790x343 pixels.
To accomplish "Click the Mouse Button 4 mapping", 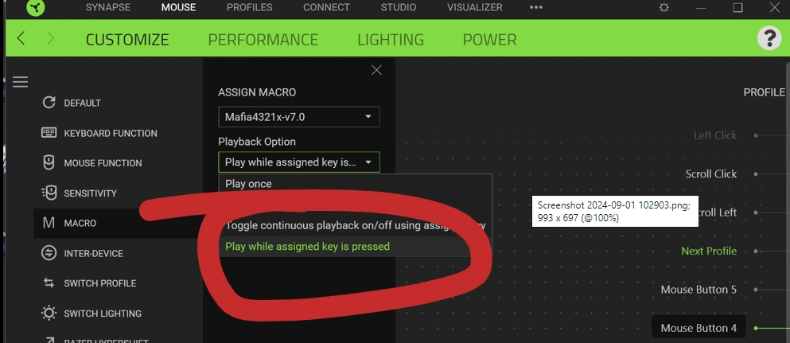I will tap(699, 329).
